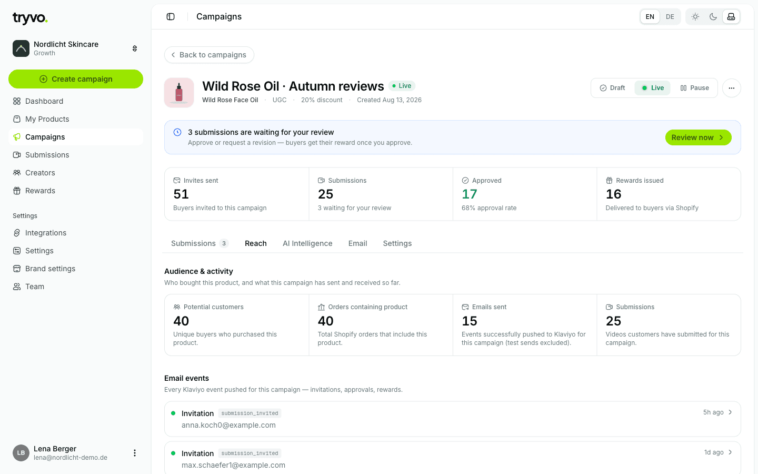Click Review now button
Viewport: 758px width, 474px height.
pyautogui.click(x=698, y=137)
